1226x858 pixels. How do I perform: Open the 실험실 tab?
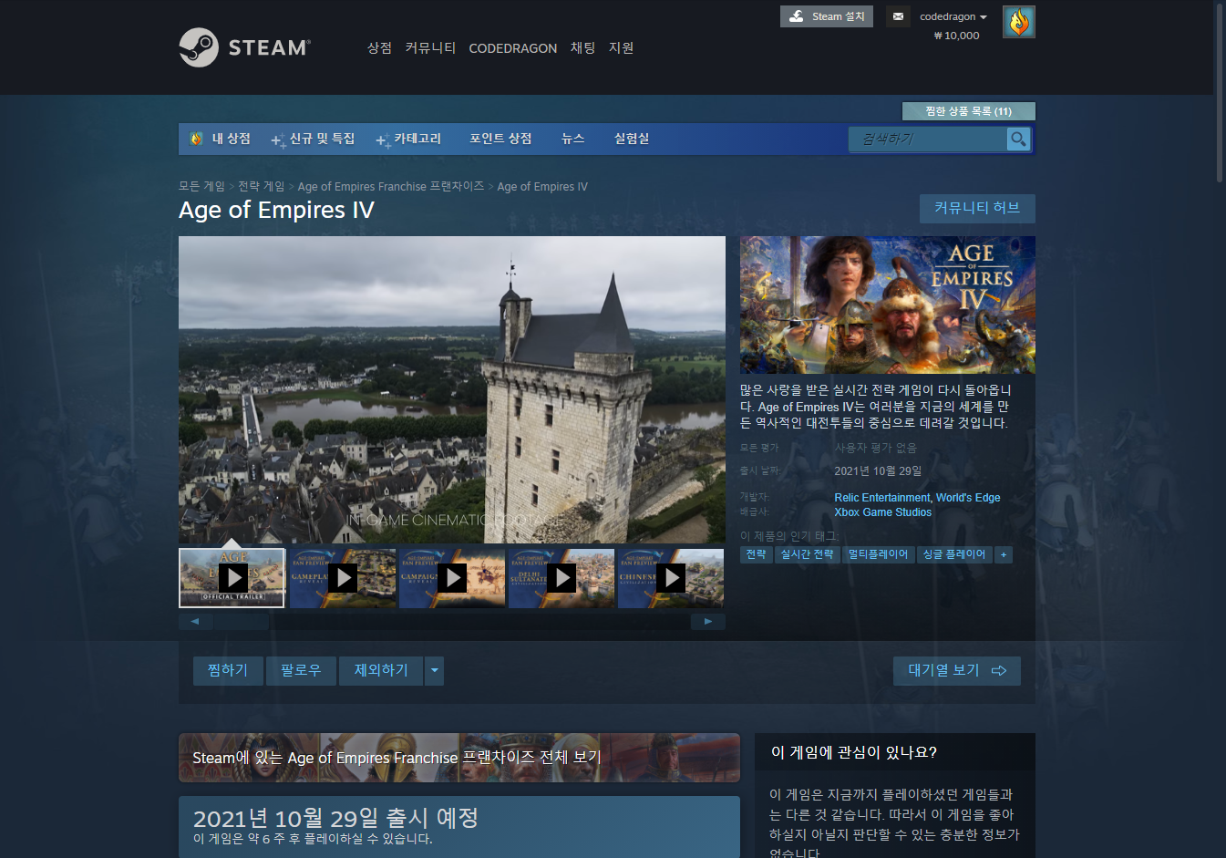632,139
